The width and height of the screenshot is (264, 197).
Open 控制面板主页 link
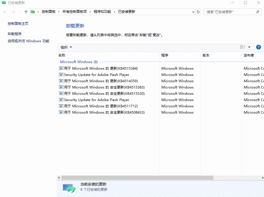[18, 24]
